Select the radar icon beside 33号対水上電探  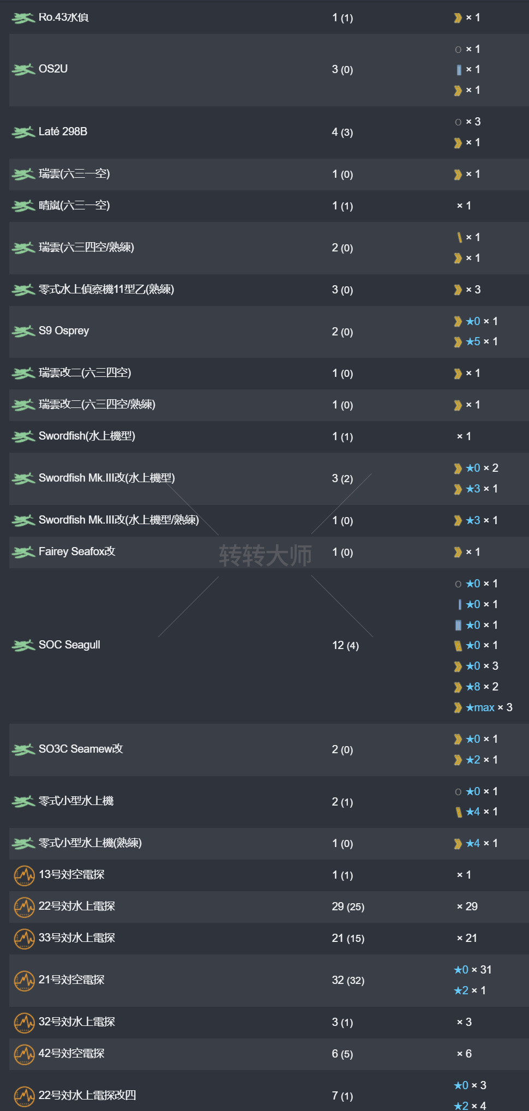pyautogui.click(x=24, y=939)
